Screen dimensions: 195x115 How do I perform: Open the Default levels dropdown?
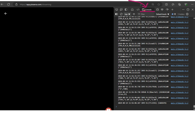[x=162, y=14]
